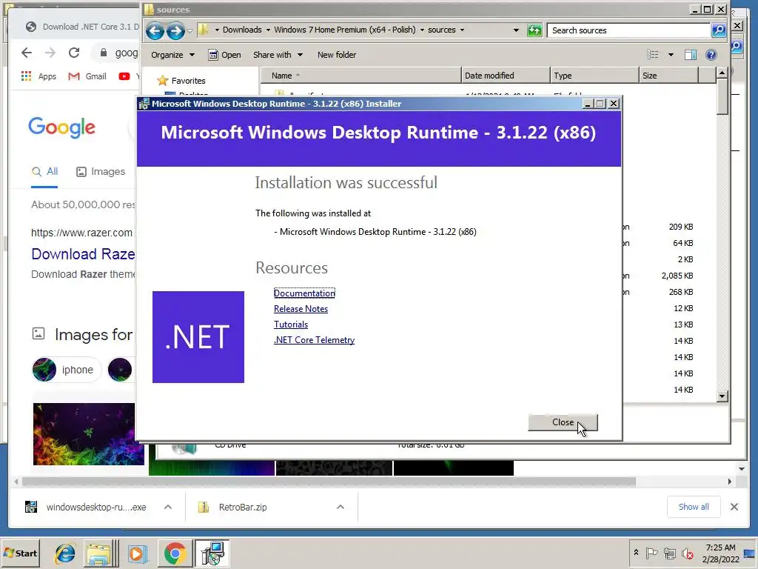Go back in the Chrome browser
This screenshot has height=569, width=758.
coord(27,53)
